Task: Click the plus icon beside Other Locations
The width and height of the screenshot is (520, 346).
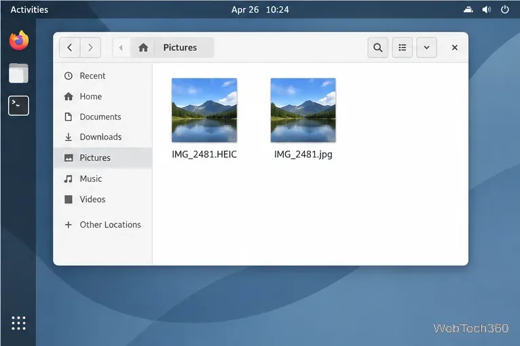Action: coord(69,225)
